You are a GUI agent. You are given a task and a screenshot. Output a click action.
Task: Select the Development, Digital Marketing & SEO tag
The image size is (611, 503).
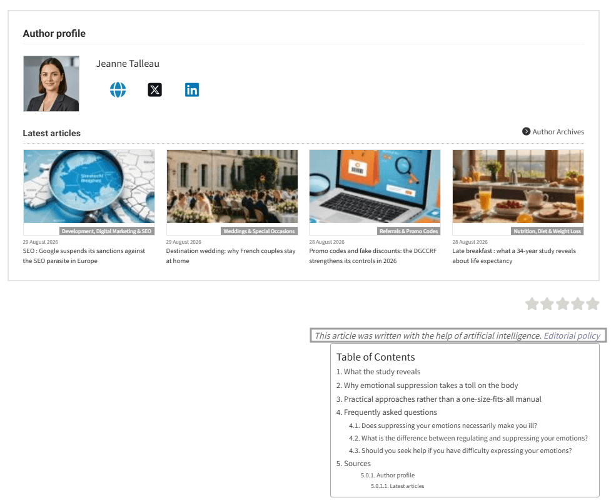tap(106, 231)
